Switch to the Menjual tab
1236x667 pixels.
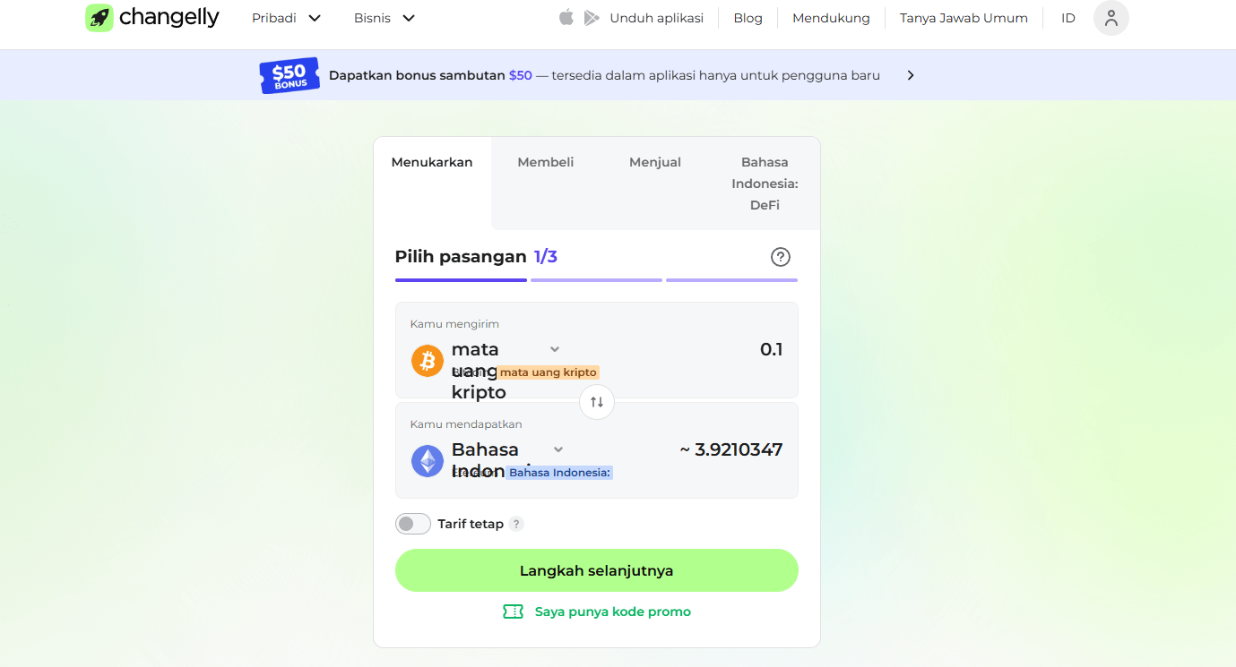pyautogui.click(x=654, y=162)
